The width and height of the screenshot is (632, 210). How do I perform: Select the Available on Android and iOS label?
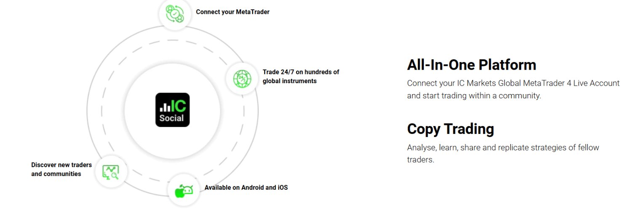[246, 187]
